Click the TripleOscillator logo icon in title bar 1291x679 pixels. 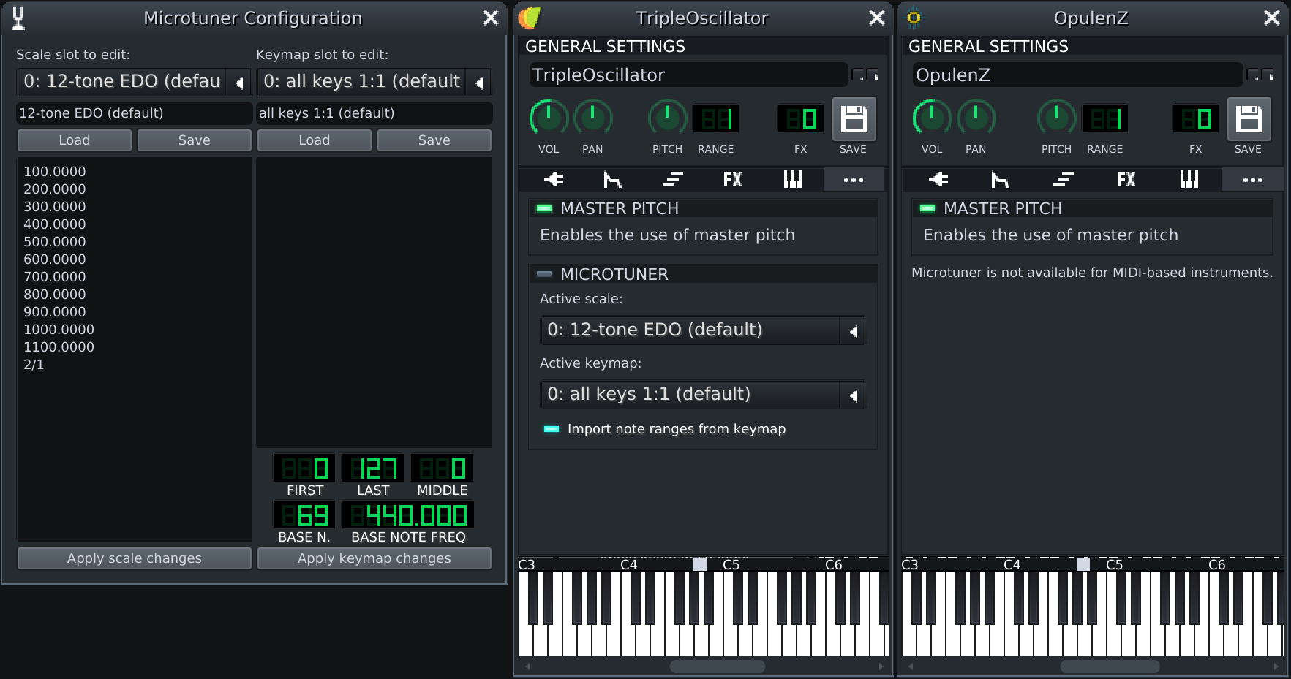pyautogui.click(x=530, y=18)
